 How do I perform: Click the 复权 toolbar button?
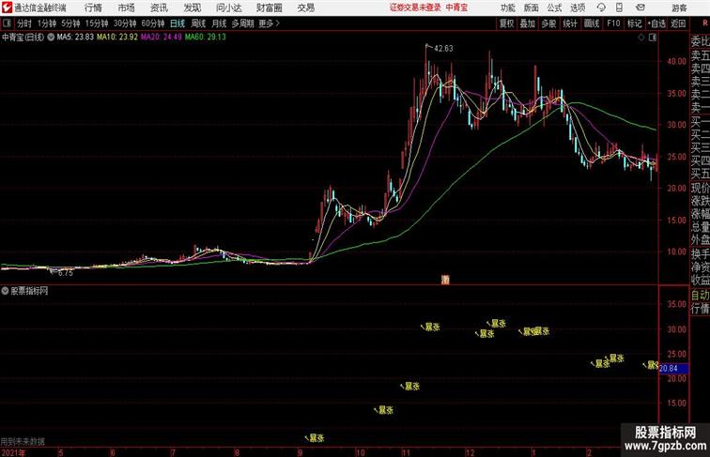pyautogui.click(x=507, y=23)
